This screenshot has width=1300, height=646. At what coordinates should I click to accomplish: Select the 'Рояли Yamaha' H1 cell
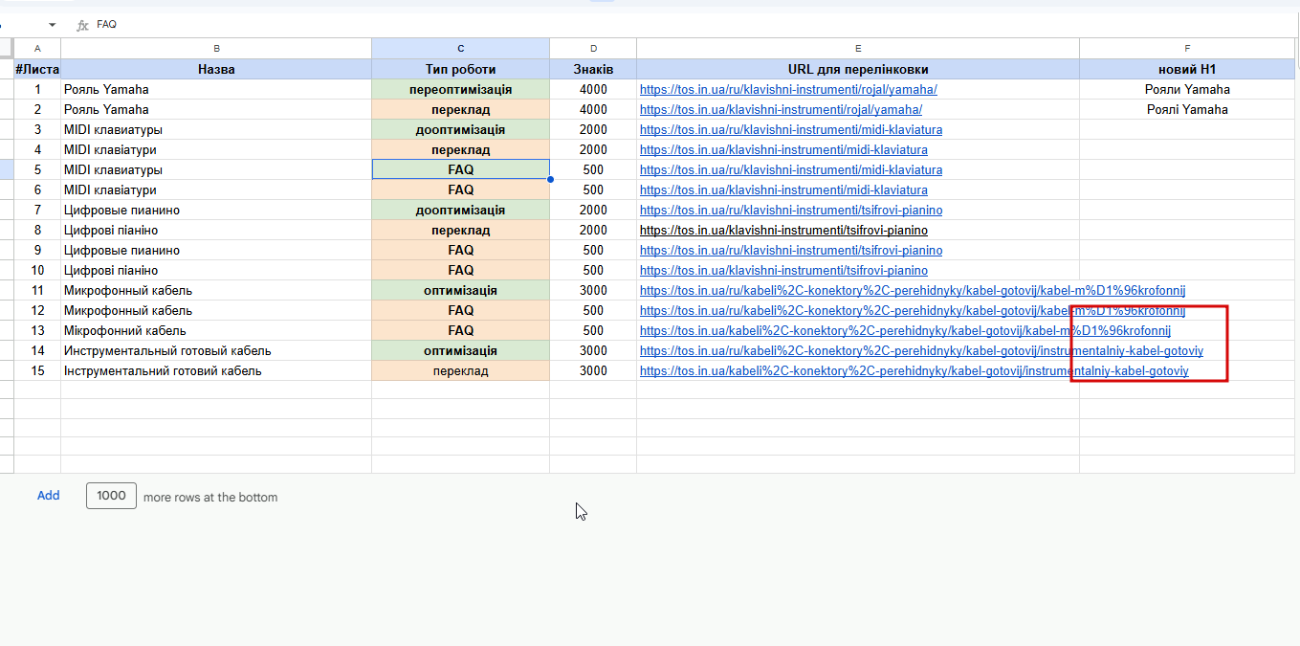coord(1187,90)
